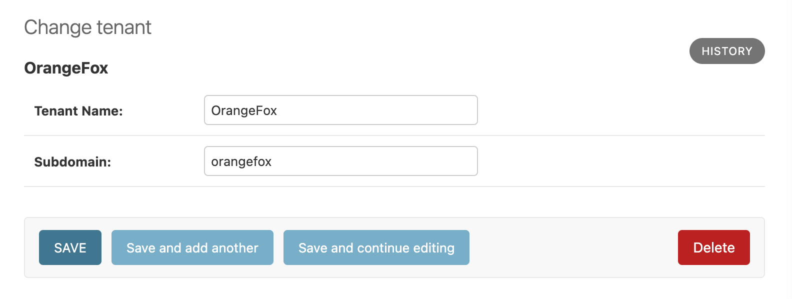Click the Subdomain label
The width and height of the screenshot is (792, 299).
(x=72, y=162)
